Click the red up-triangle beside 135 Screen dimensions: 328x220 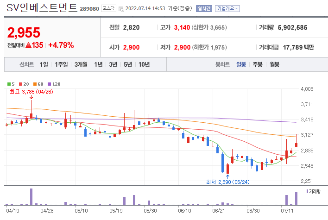(x=28, y=45)
